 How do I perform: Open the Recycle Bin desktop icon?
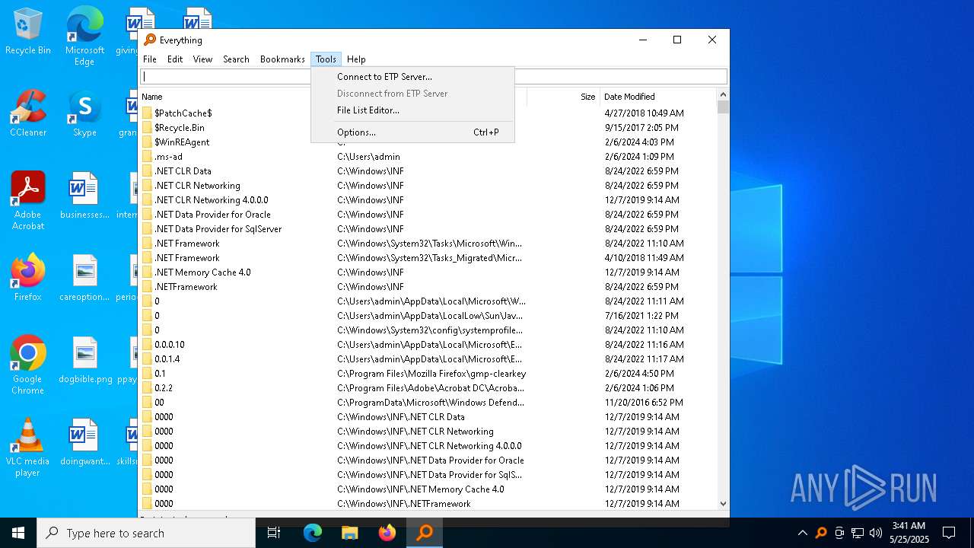pos(28,32)
